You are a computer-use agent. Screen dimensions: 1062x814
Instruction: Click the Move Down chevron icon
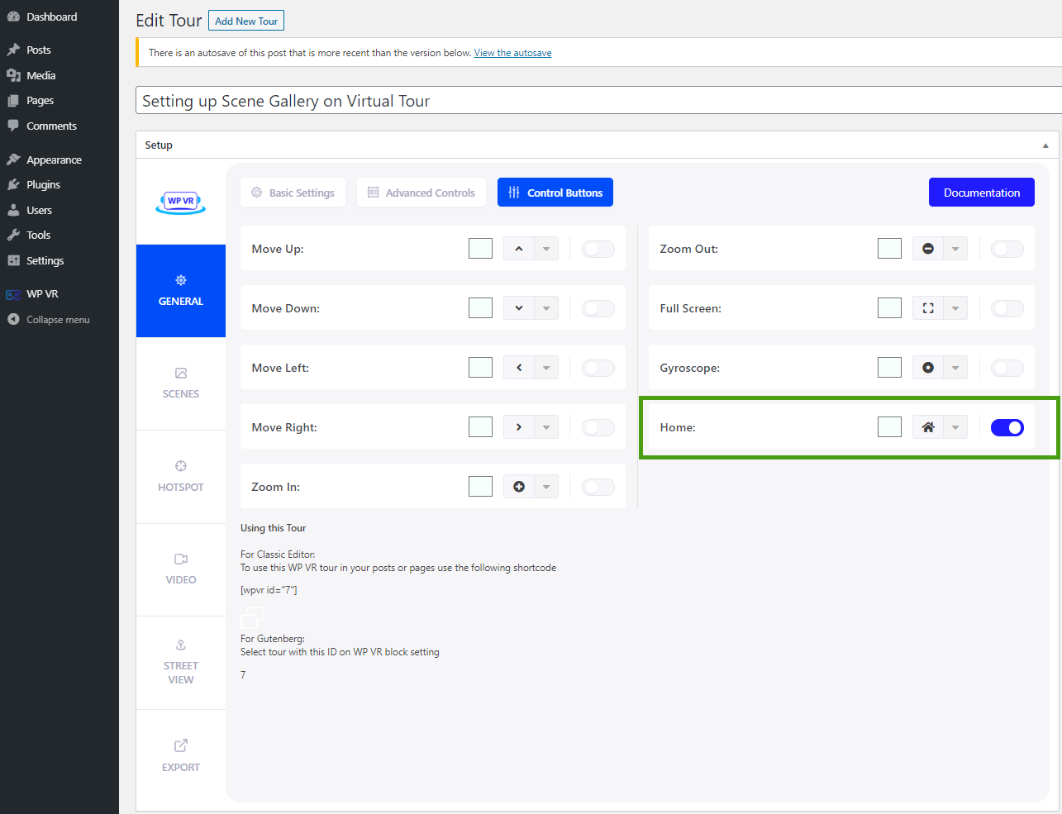519,308
